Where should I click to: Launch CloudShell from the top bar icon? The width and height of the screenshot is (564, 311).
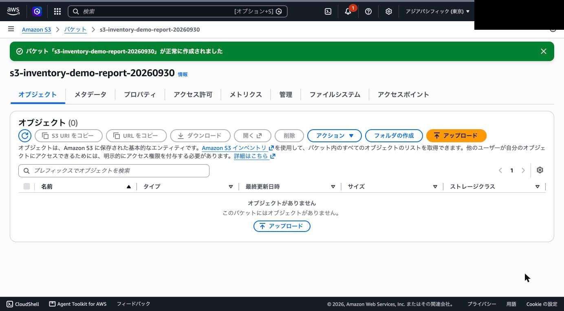pyautogui.click(x=328, y=11)
